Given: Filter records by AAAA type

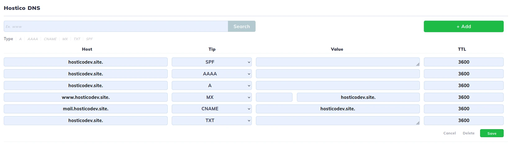Looking at the screenshot, I should coord(33,39).
